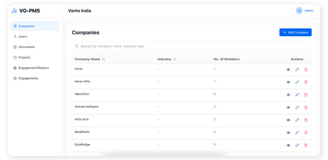Sort the table by Company Name

coord(104,59)
